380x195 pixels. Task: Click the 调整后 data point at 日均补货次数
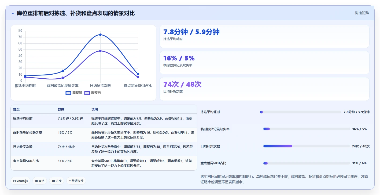click(100, 51)
